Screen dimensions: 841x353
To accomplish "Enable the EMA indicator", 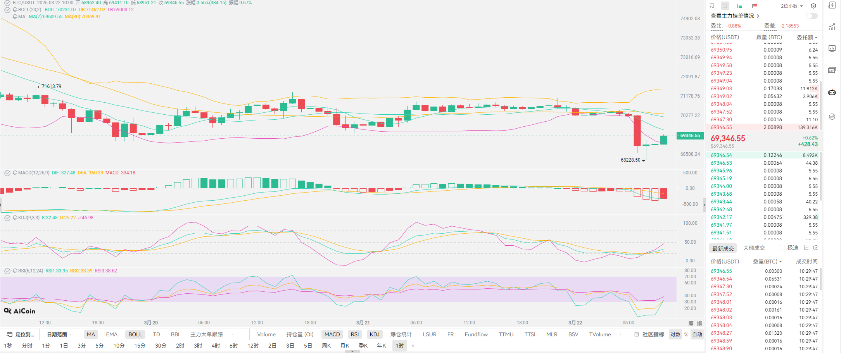I will pyautogui.click(x=112, y=334).
